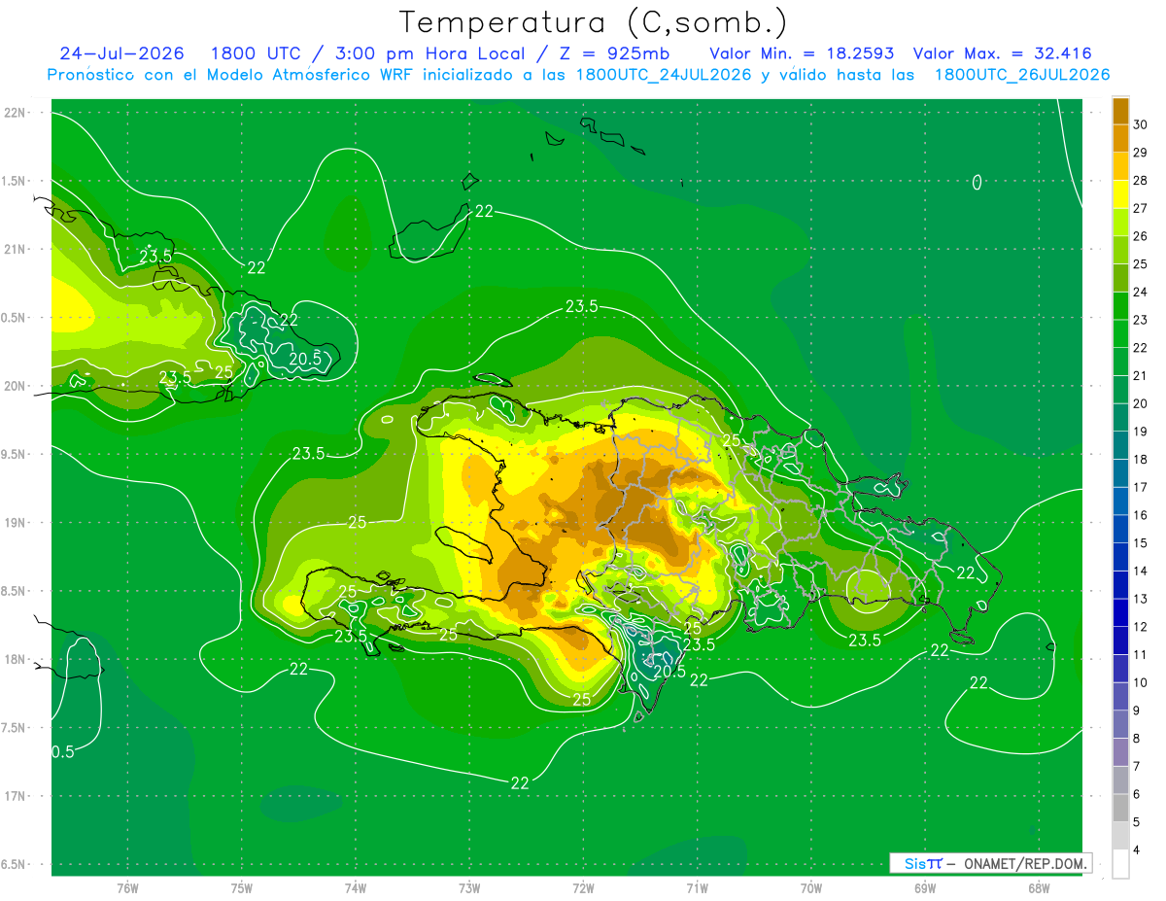Click the "1800UTC_26JUL2026" valid-until timestamp
Screen dimensions: 1166x901
(x=1022, y=75)
